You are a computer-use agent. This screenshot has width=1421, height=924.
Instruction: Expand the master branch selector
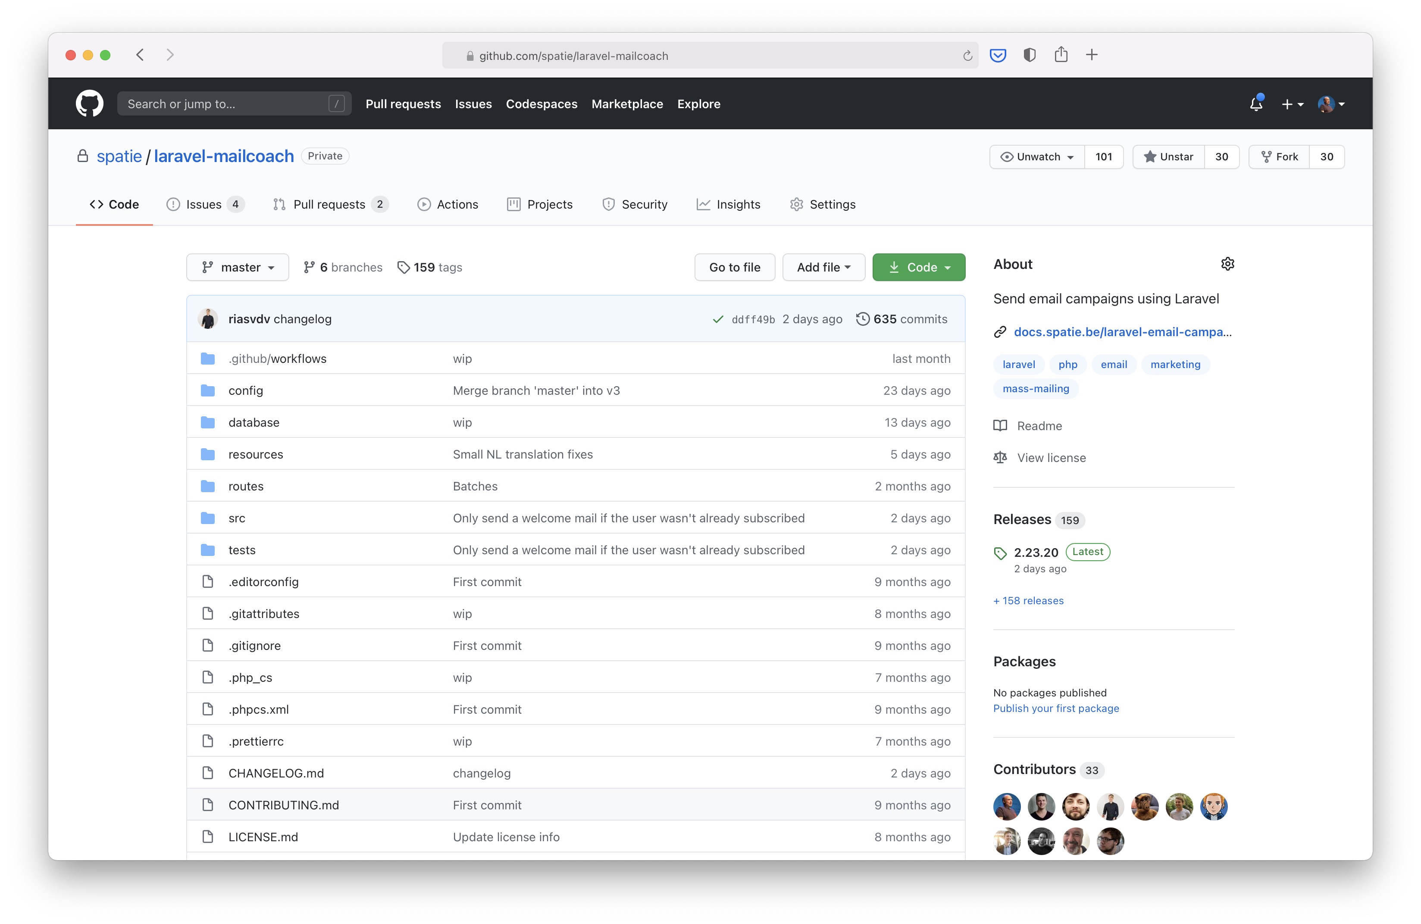pos(238,267)
